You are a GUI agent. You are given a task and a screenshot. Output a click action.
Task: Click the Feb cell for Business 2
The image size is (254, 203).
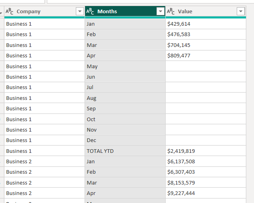(125, 172)
